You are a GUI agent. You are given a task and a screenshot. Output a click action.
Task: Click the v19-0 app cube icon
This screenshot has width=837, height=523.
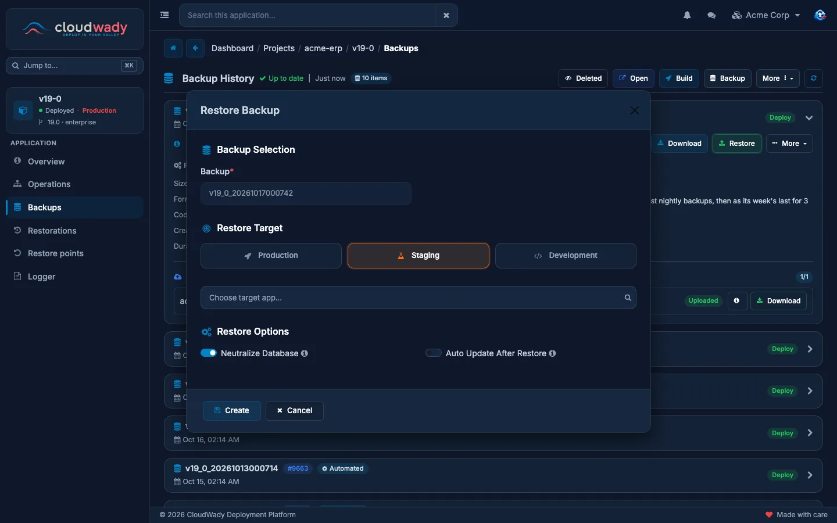(23, 110)
